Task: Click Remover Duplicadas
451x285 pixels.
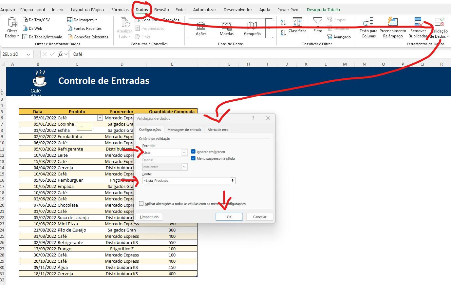Action: (x=418, y=28)
